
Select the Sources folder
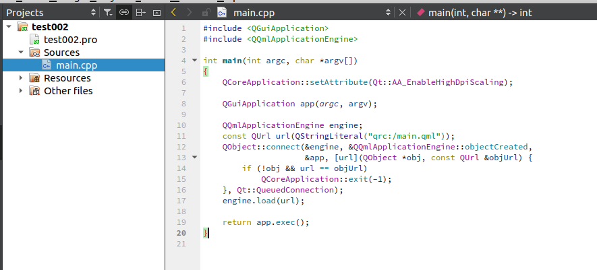[x=61, y=53]
